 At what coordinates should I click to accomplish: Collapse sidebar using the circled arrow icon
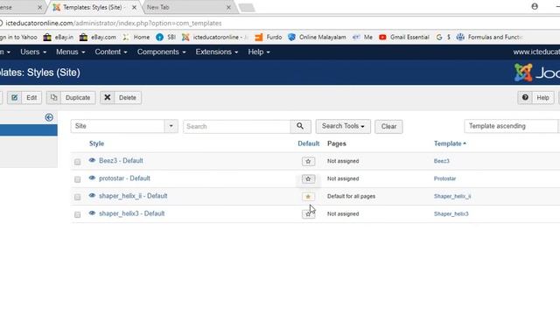pyautogui.click(x=49, y=117)
